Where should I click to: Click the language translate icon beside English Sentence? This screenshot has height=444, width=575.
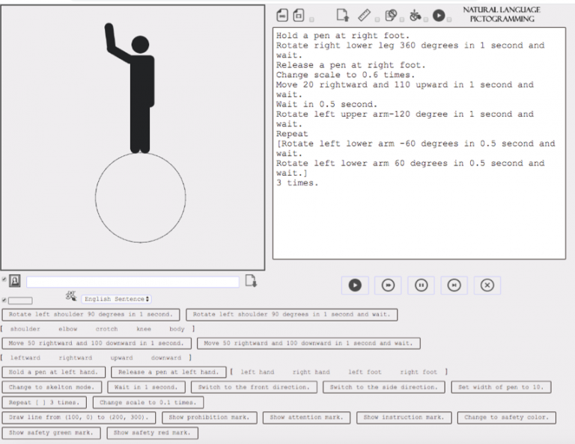71,296
